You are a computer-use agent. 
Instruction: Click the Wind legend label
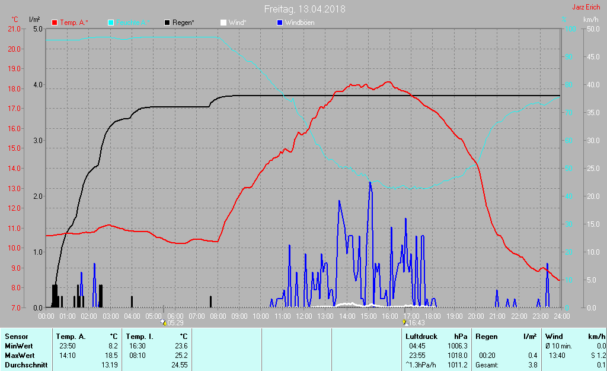[238, 23]
